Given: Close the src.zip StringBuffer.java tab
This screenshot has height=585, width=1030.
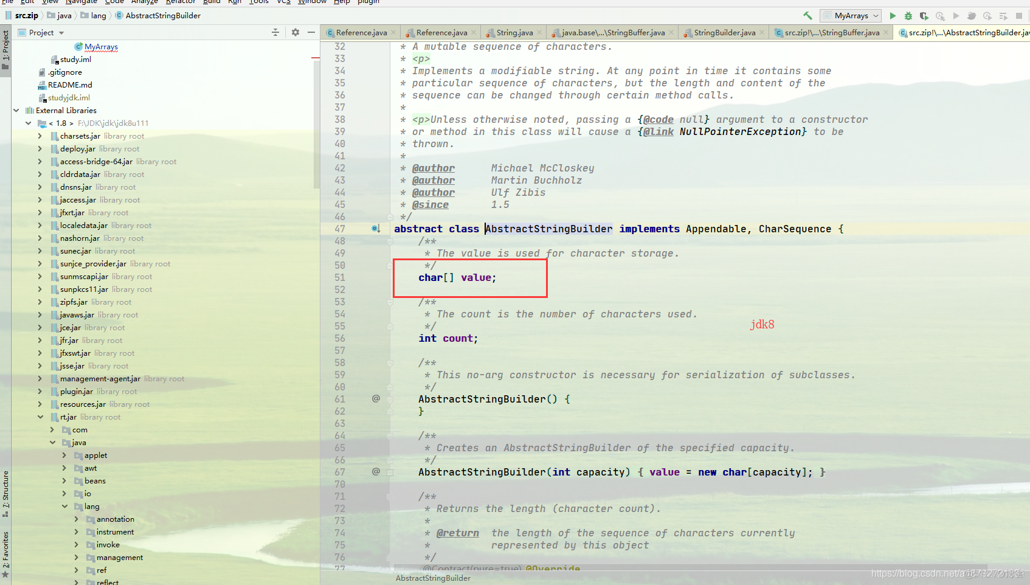Looking at the screenshot, I should tap(886, 33).
